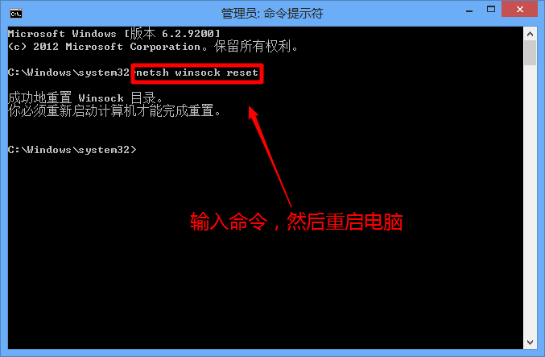Click the scrollbar up arrow
This screenshot has height=357, width=545.
(530, 34)
